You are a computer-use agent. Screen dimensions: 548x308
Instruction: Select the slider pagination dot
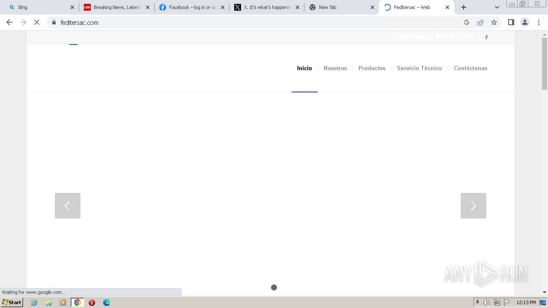coord(274,287)
